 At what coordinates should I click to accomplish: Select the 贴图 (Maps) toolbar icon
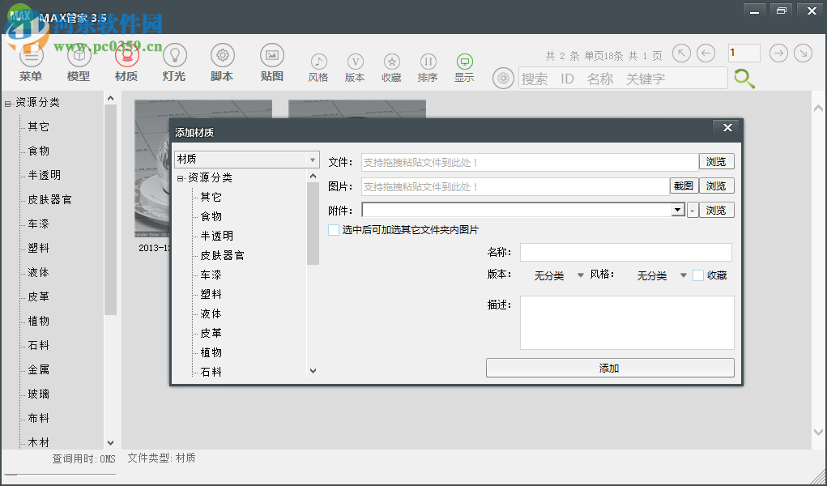coord(271,61)
